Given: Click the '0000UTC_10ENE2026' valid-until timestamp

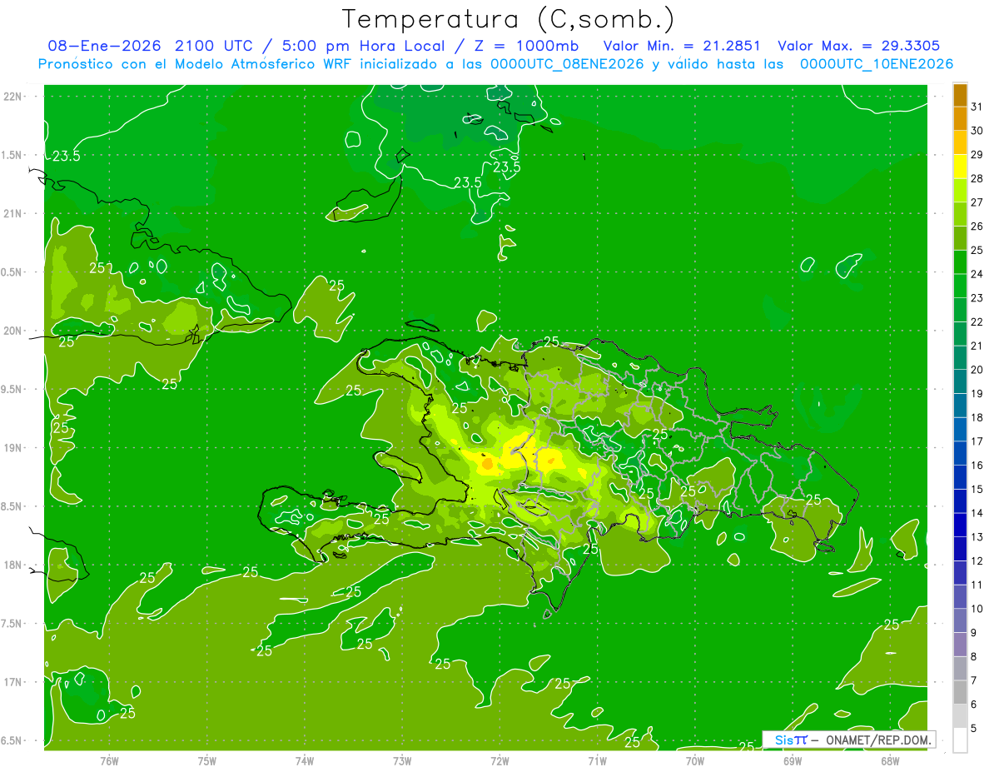Looking at the screenshot, I should point(876,64).
